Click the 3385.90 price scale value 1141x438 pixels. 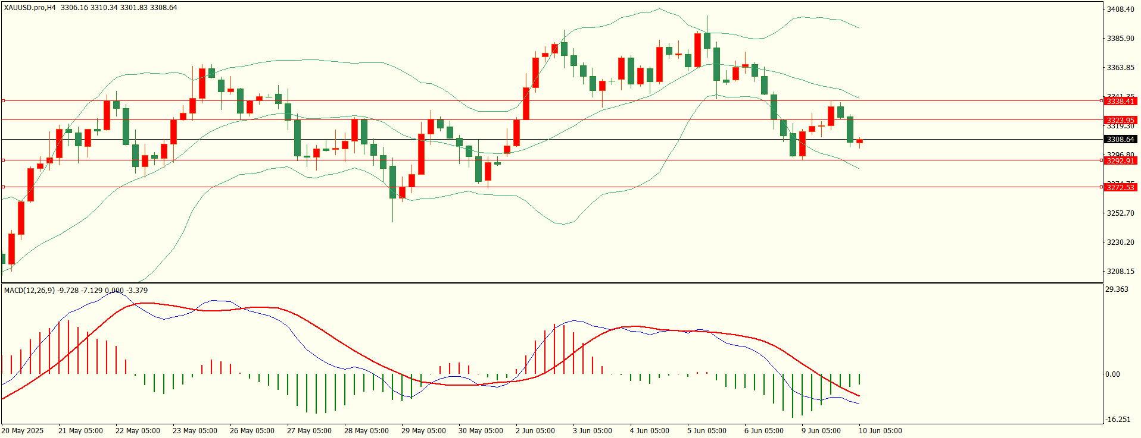pyautogui.click(x=1120, y=39)
